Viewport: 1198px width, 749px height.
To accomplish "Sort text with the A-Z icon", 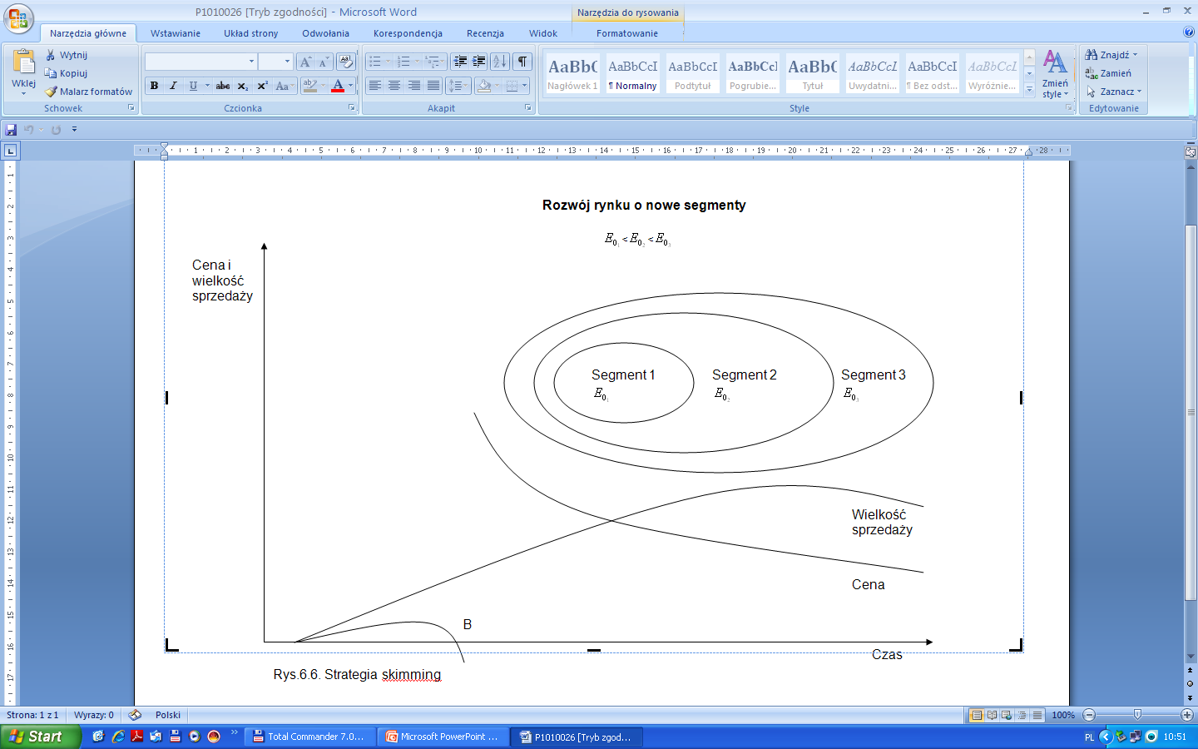I will pos(500,62).
